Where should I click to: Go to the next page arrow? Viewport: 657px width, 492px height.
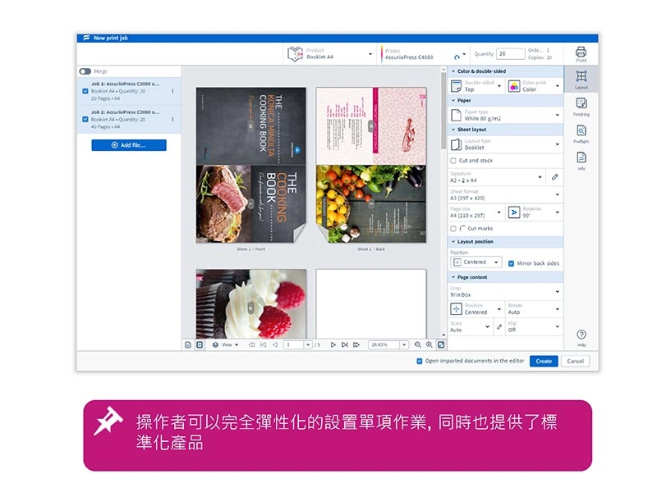[x=333, y=345]
